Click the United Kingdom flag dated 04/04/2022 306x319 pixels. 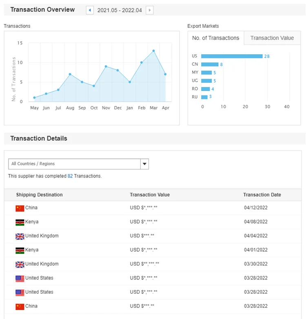(20, 236)
